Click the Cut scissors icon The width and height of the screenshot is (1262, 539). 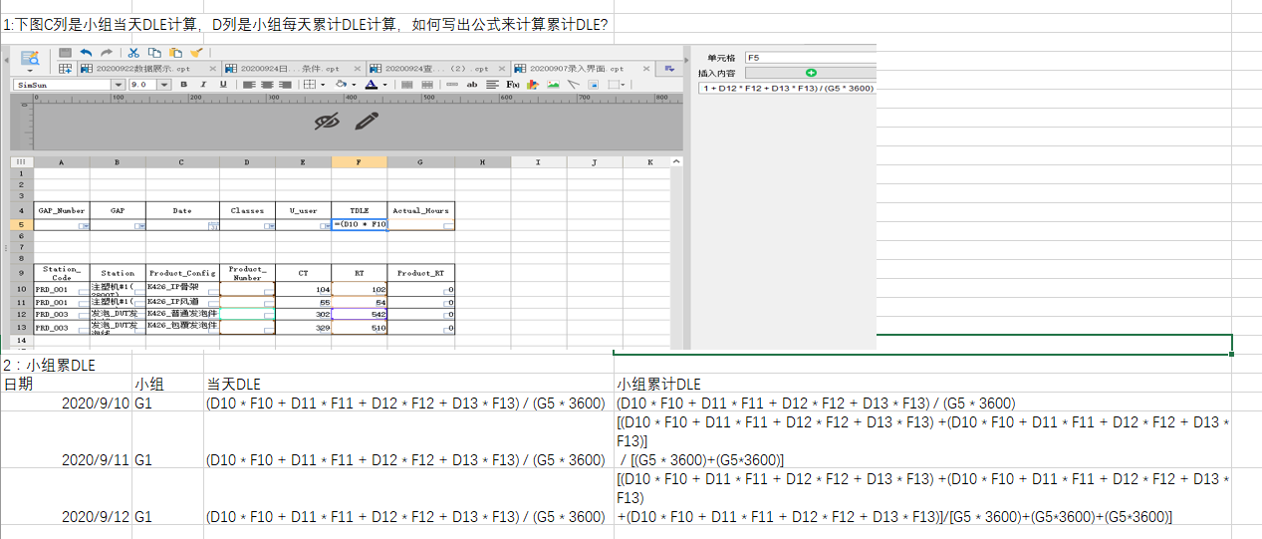[132, 52]
